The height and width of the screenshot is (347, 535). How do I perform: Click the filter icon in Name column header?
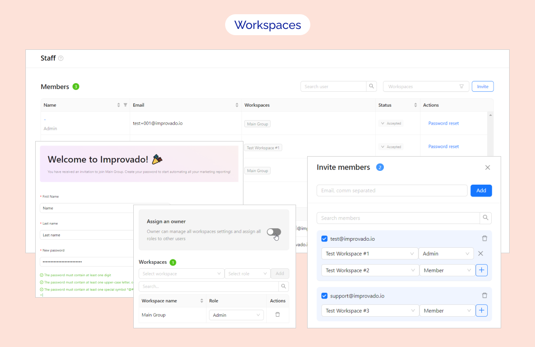pyautogui.click(x=125, y=105)
